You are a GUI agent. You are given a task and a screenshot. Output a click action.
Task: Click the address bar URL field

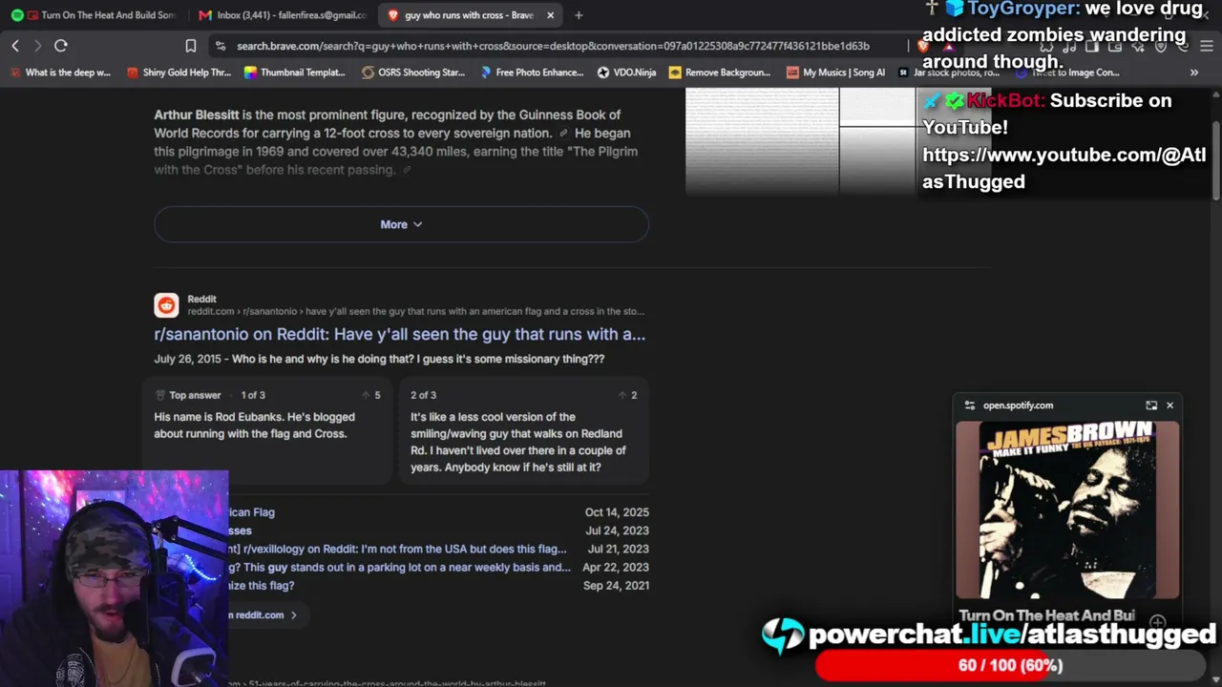point(554,46)
